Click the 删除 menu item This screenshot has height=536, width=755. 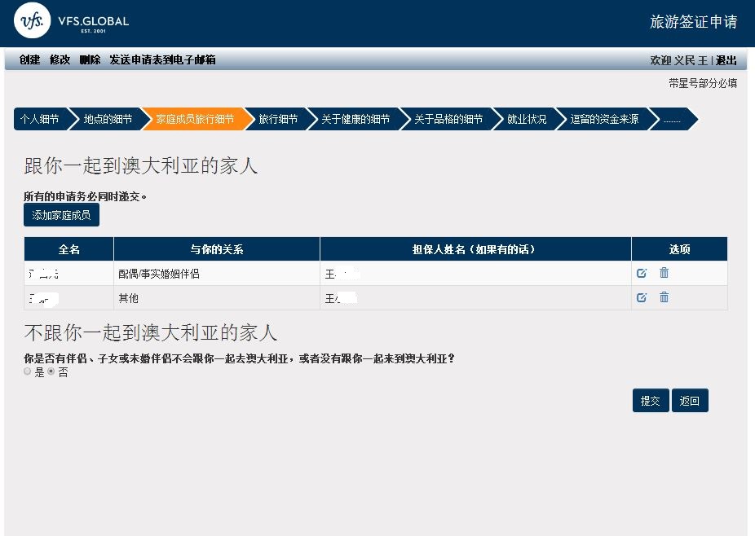(x=90, y=60)
